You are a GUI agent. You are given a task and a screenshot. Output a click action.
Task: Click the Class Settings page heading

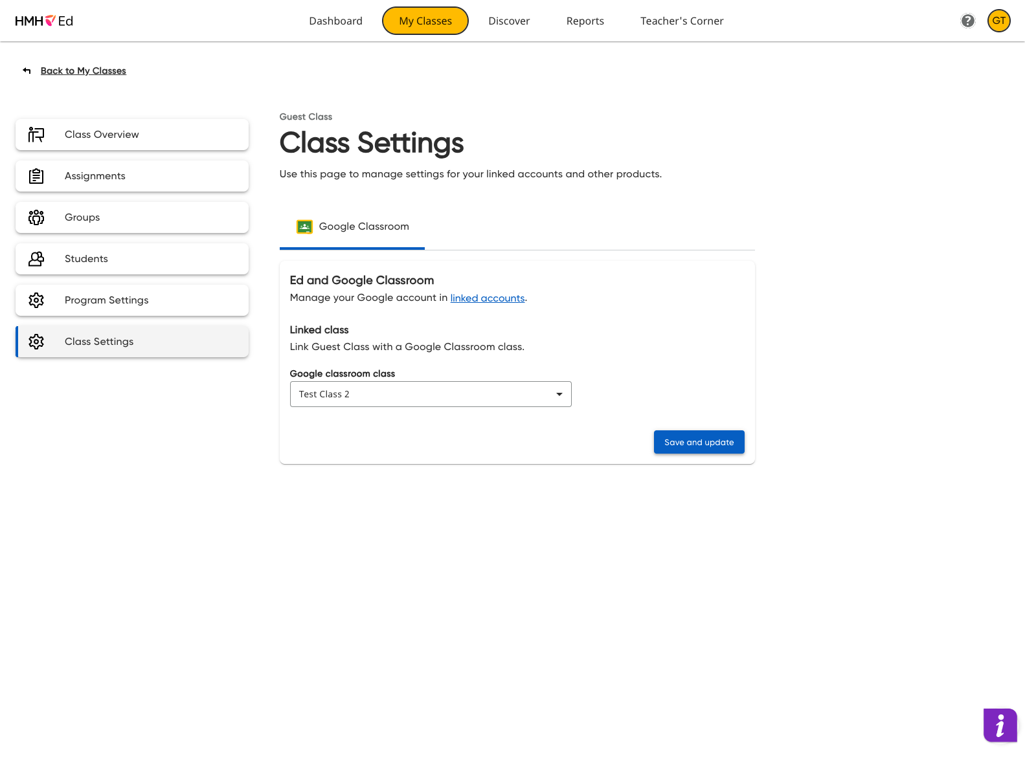(x=372, y=143)
